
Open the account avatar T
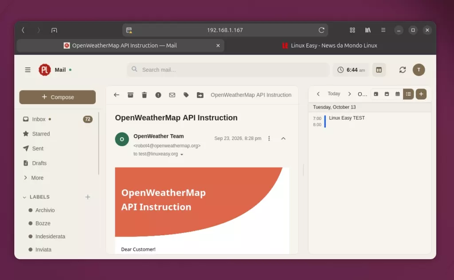pyautogui.click(x=419, y=70)
